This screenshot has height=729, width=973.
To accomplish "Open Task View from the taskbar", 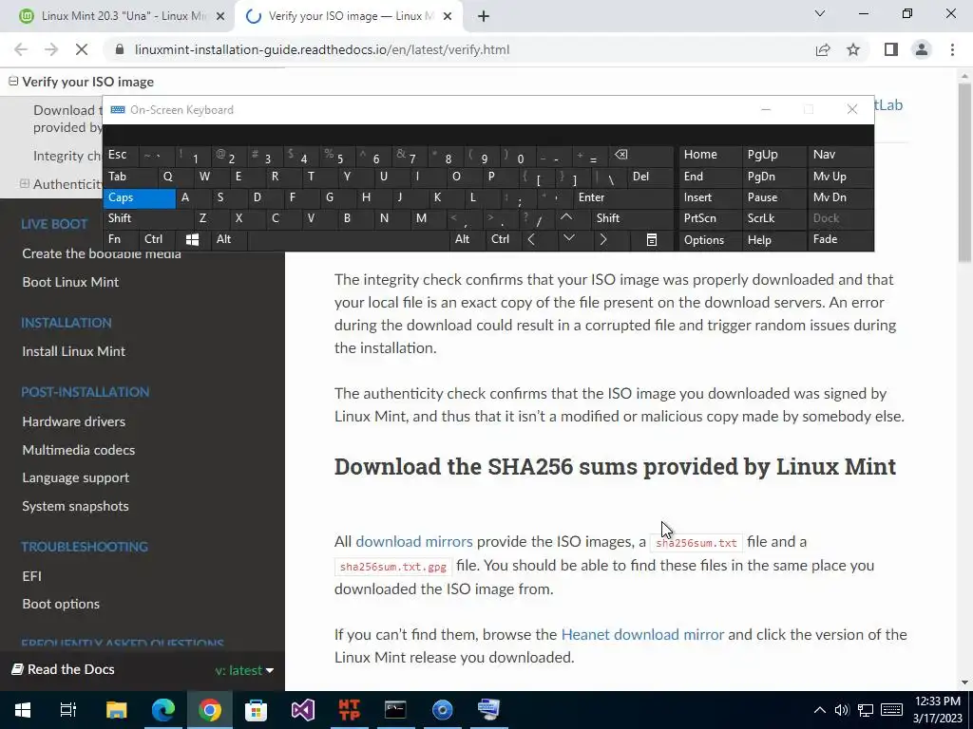I will (x=68, y=710).
